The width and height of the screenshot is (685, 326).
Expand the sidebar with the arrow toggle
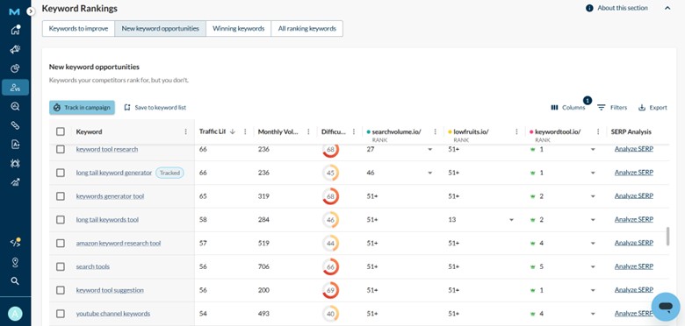pos(30,11)
